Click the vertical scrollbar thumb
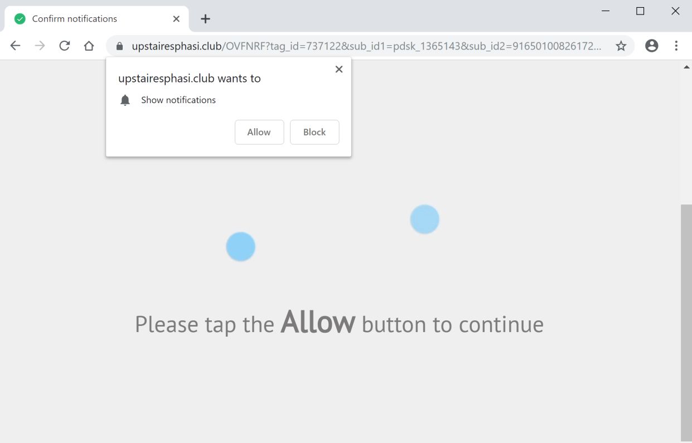The image size is (692, 443). point(686,323)
